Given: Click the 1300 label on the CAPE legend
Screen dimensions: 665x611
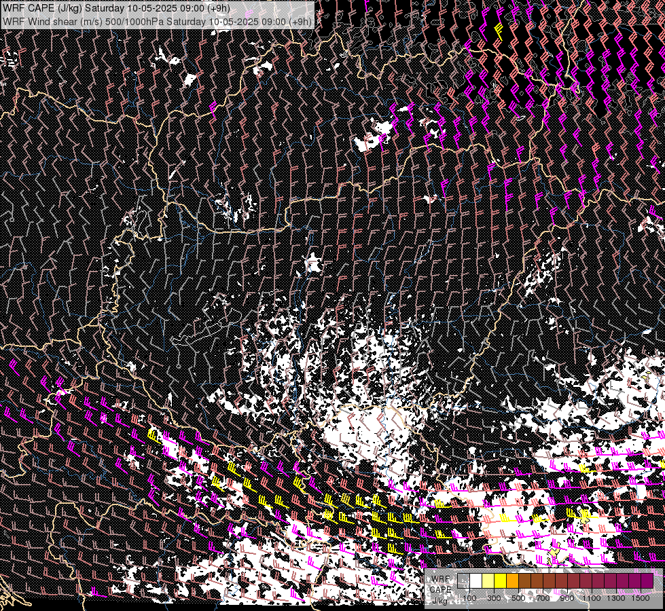Looking at the screenshot, I should (616, 598).
